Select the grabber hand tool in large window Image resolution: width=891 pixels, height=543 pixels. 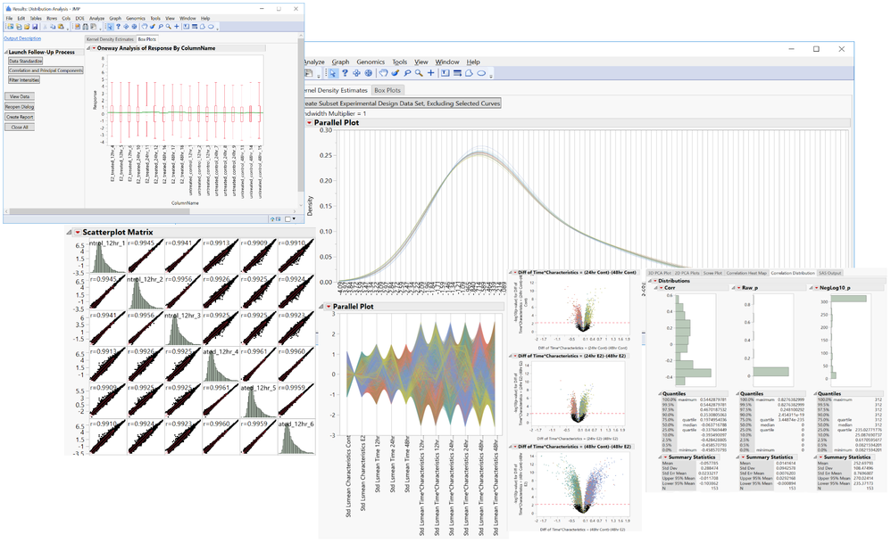[x=384, y=73]
